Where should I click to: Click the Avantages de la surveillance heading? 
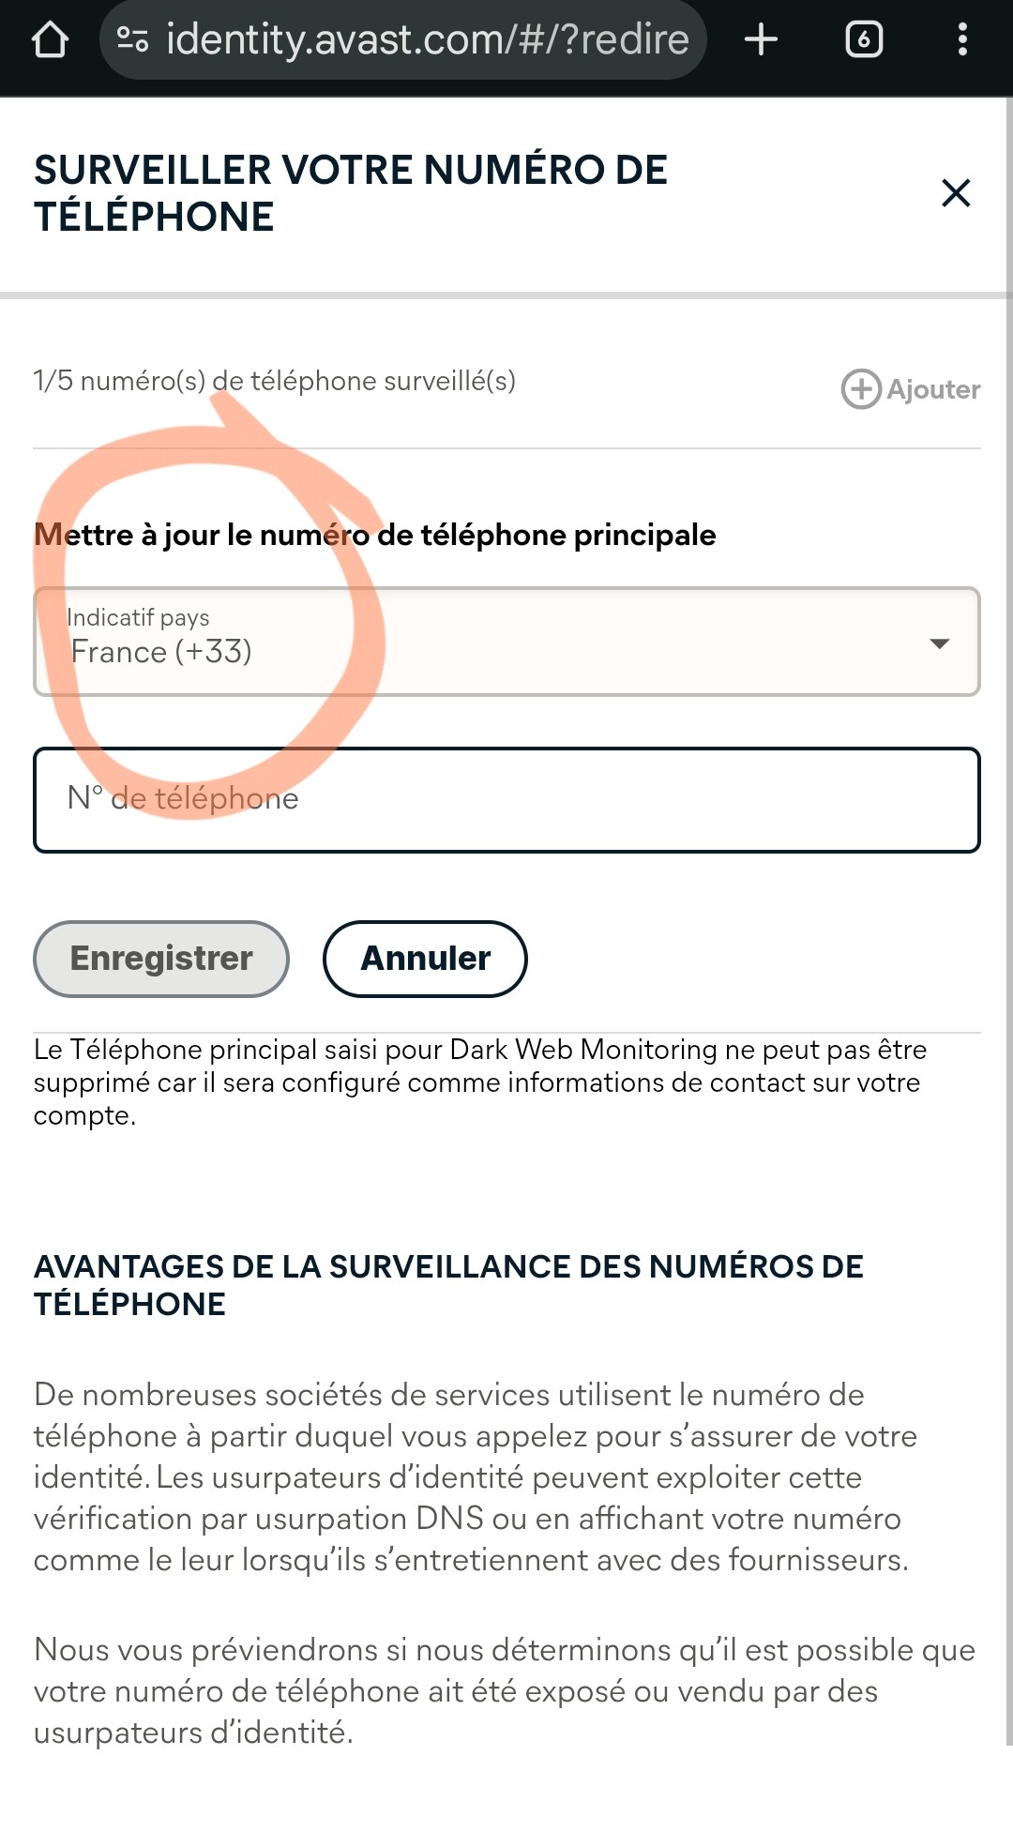point(447,1285)
